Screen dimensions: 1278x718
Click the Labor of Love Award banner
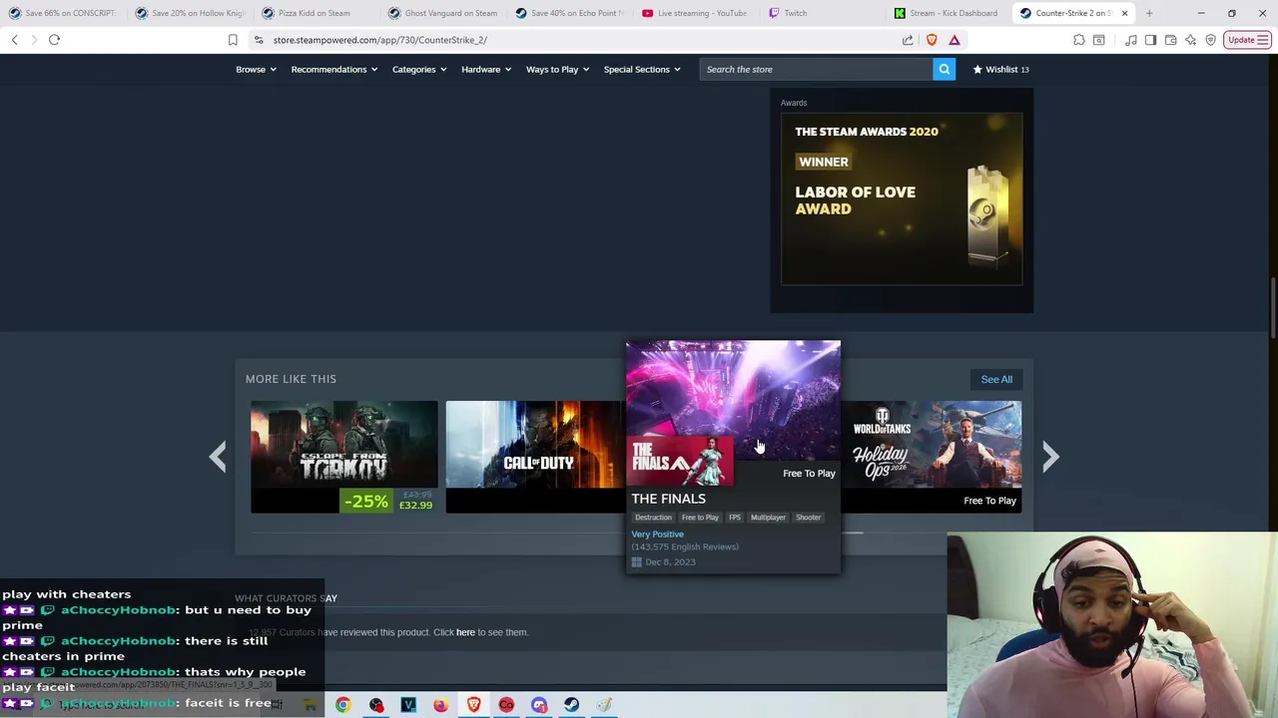pyautogui.click(x=902, y=199)
